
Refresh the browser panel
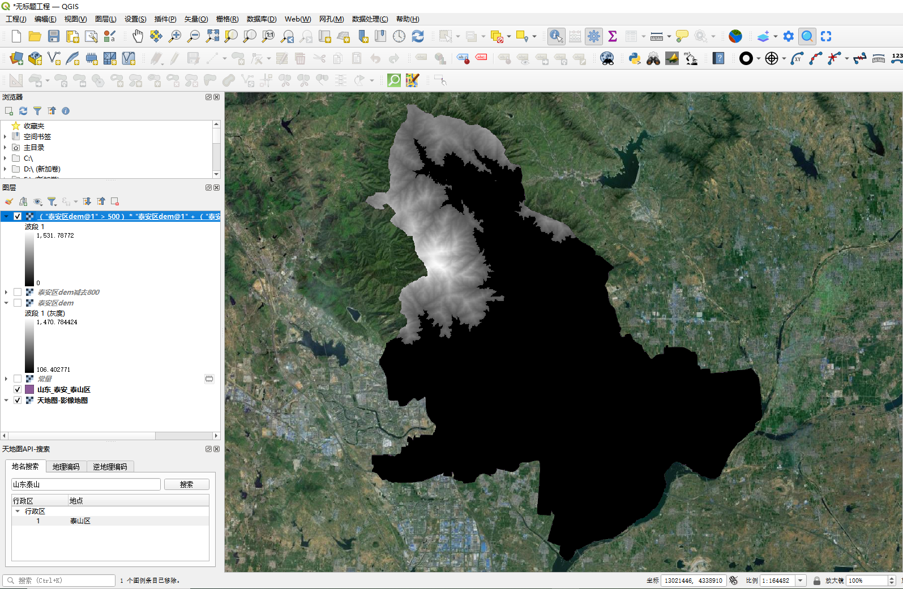[x=23, y=111]
